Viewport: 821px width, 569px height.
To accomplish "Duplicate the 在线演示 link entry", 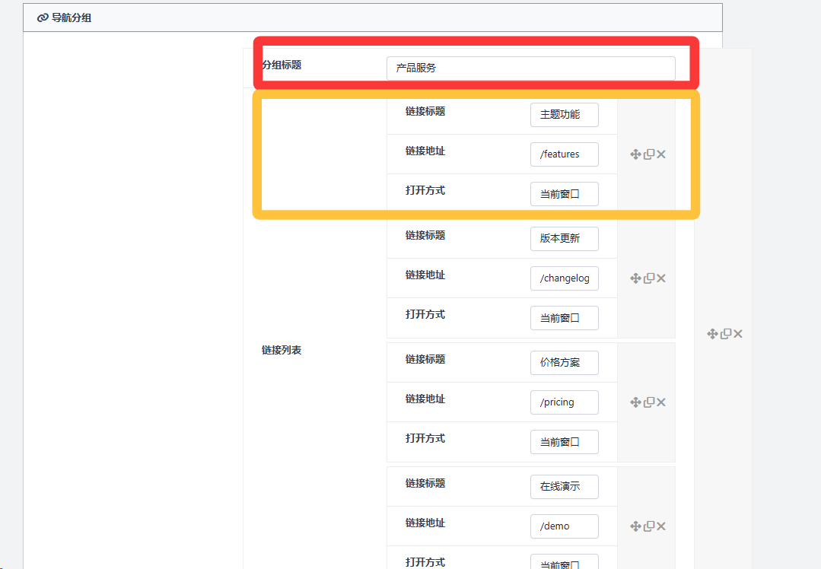I will coord(649,526).
